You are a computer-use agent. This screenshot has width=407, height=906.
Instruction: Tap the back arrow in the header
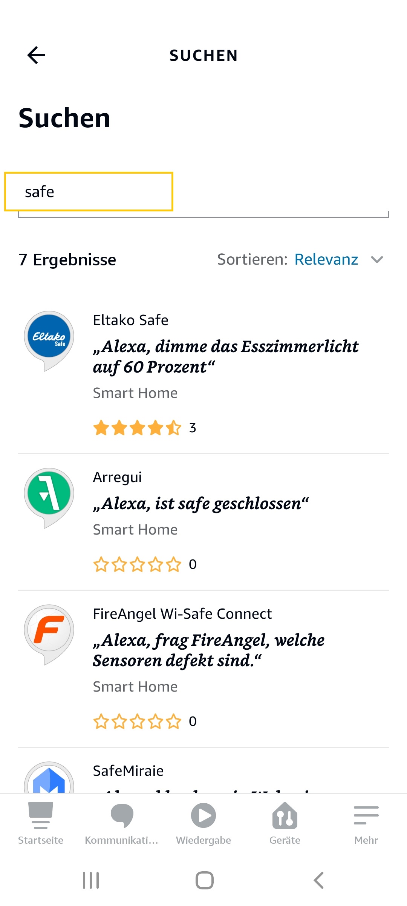coord(36,55)
